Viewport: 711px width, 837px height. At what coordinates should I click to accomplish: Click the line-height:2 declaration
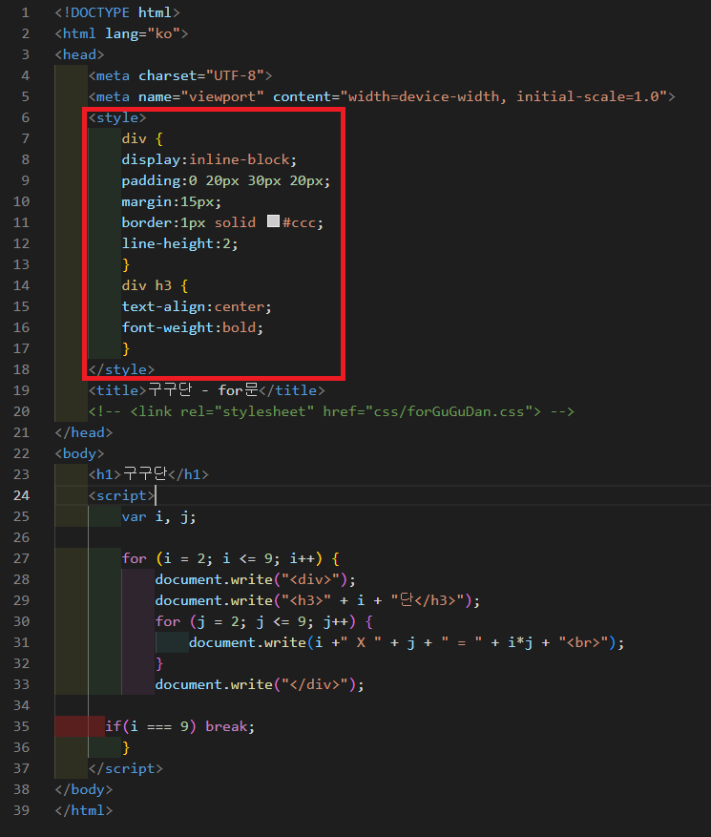point(179,243)
